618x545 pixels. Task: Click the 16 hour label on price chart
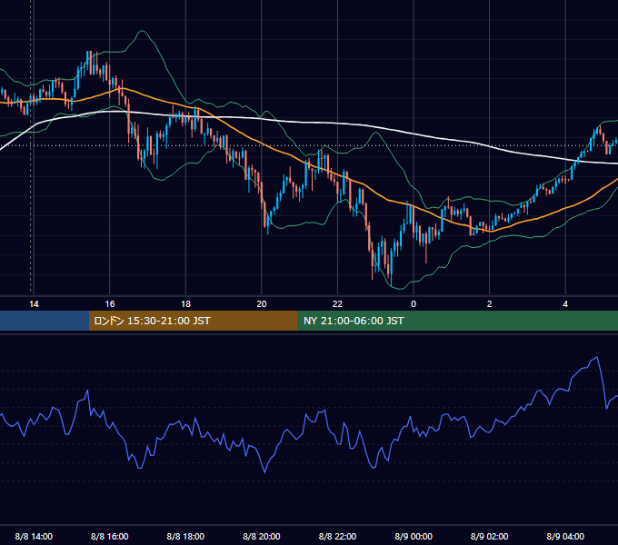[110, 304]
